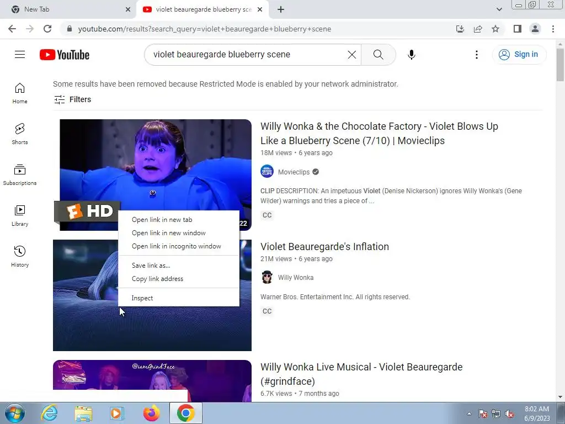Screen dimensions: 565x424
Task: Launch Firefox from taskbar
Action: pos(151,413)
